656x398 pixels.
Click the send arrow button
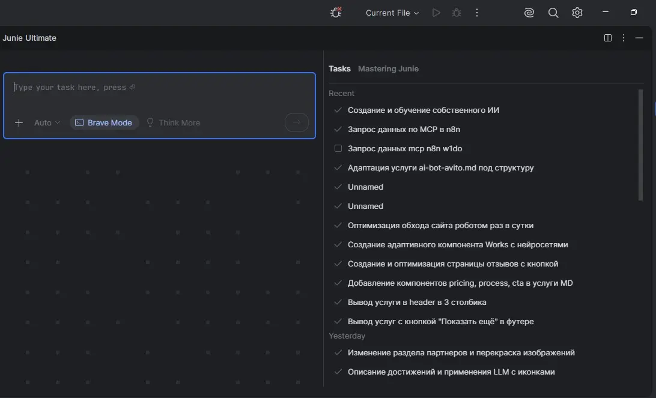(x=297, y=122)
